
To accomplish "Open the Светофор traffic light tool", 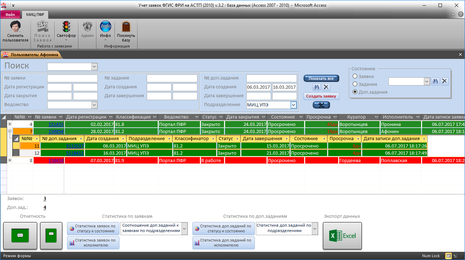I will [x=66, y=27].
